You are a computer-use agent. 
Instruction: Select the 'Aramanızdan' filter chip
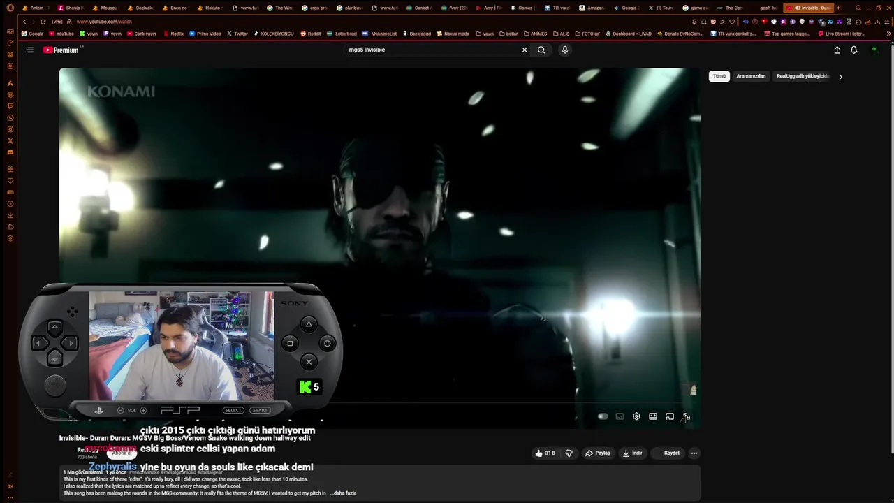coord(751,76)
